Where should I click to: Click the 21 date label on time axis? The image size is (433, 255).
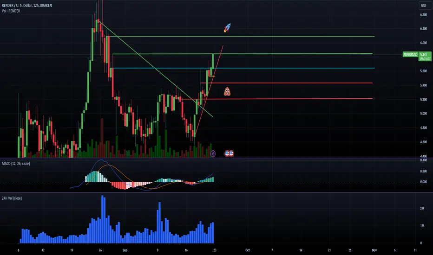[329, 250]
